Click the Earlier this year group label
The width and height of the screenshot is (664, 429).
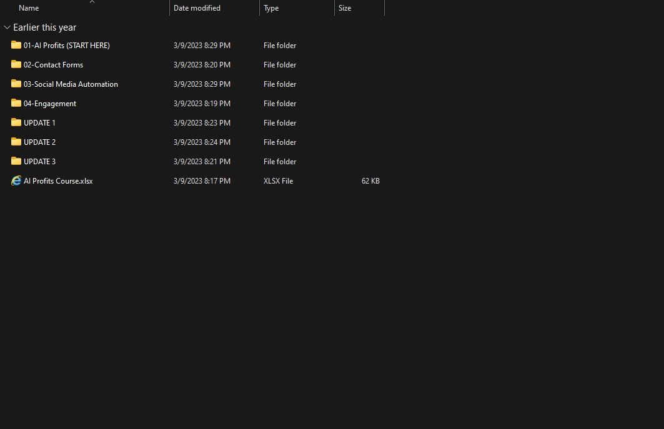pos(44,27)
